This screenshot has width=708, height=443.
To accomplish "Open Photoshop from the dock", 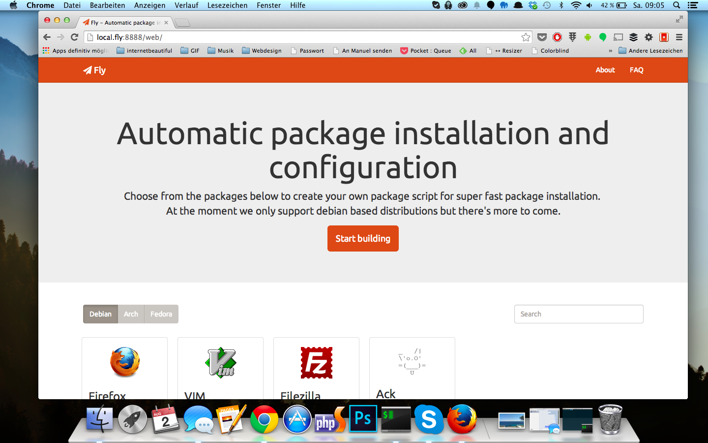I will coord(363,419).
